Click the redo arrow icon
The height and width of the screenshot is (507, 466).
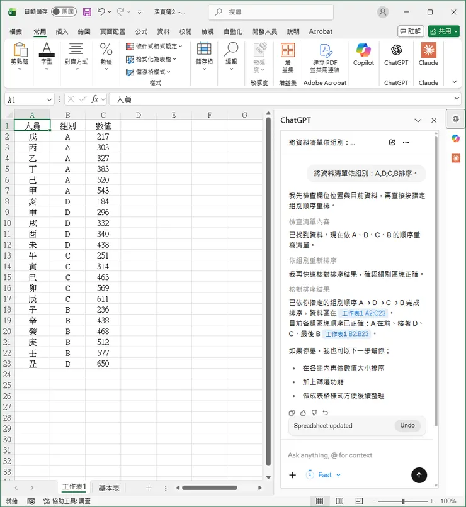pyautogui.click(x=120, y=12)
